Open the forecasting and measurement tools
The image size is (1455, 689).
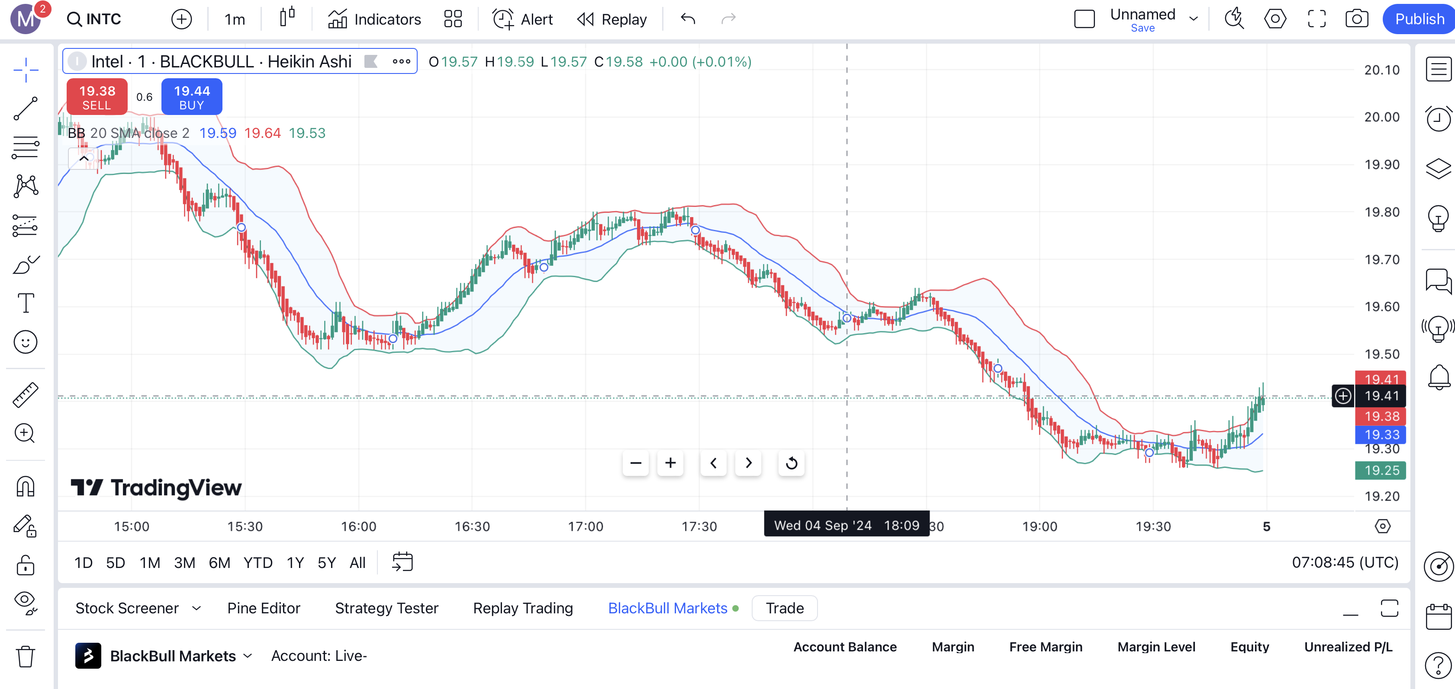(26, 225)
